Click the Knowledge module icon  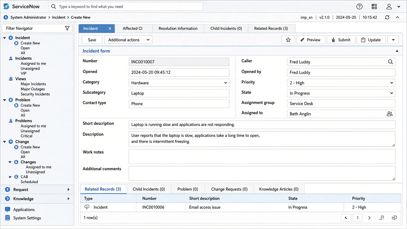point(7,199)
